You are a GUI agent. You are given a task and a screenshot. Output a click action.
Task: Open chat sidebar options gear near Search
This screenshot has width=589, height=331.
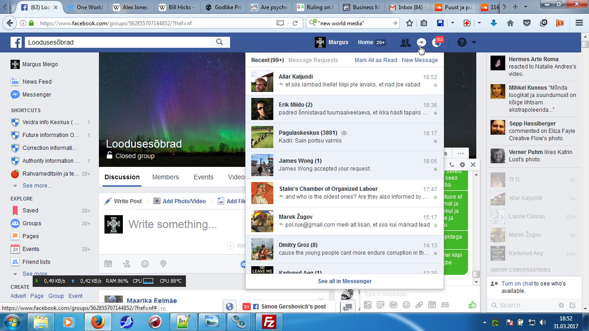[x=561, y=305]
